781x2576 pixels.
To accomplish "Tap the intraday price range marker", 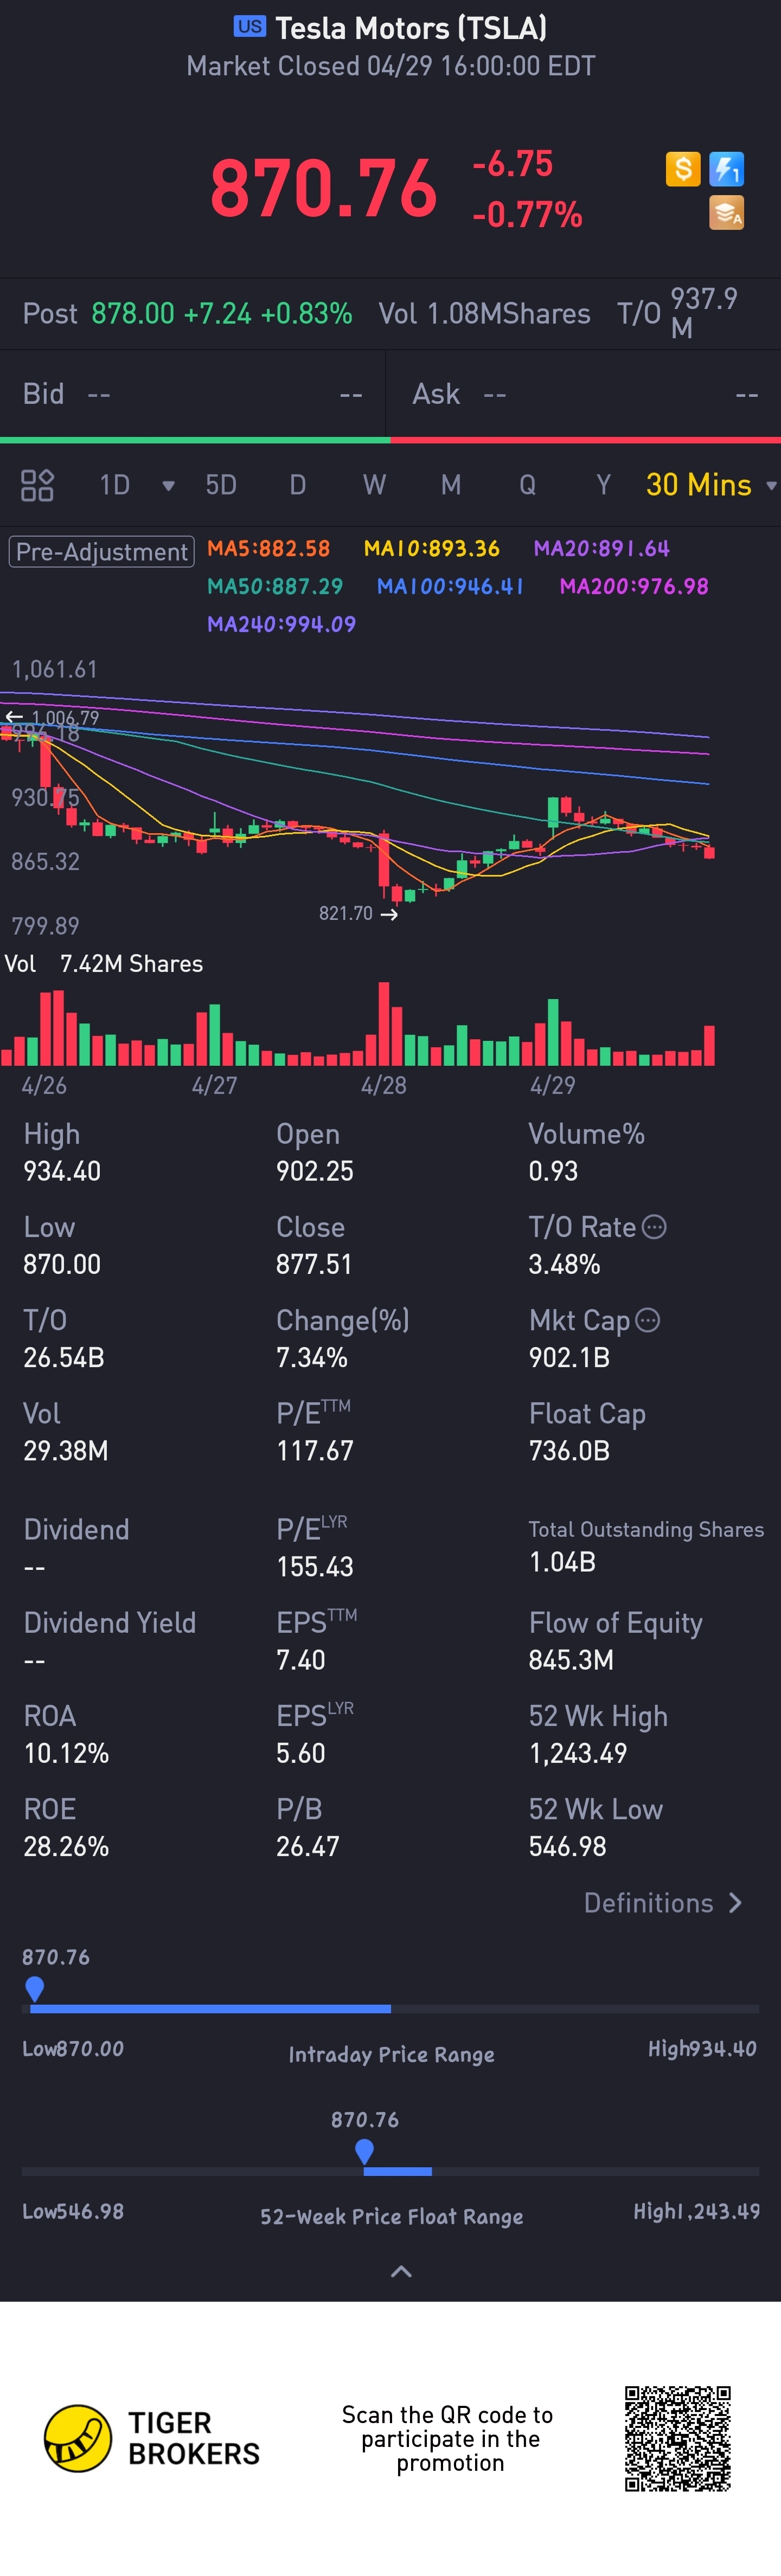I will (x=35, y=1987).
